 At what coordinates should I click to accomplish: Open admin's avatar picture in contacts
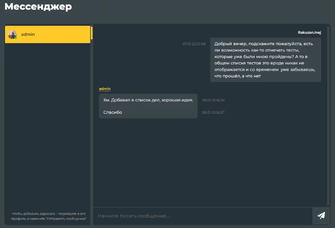[13, 34]
